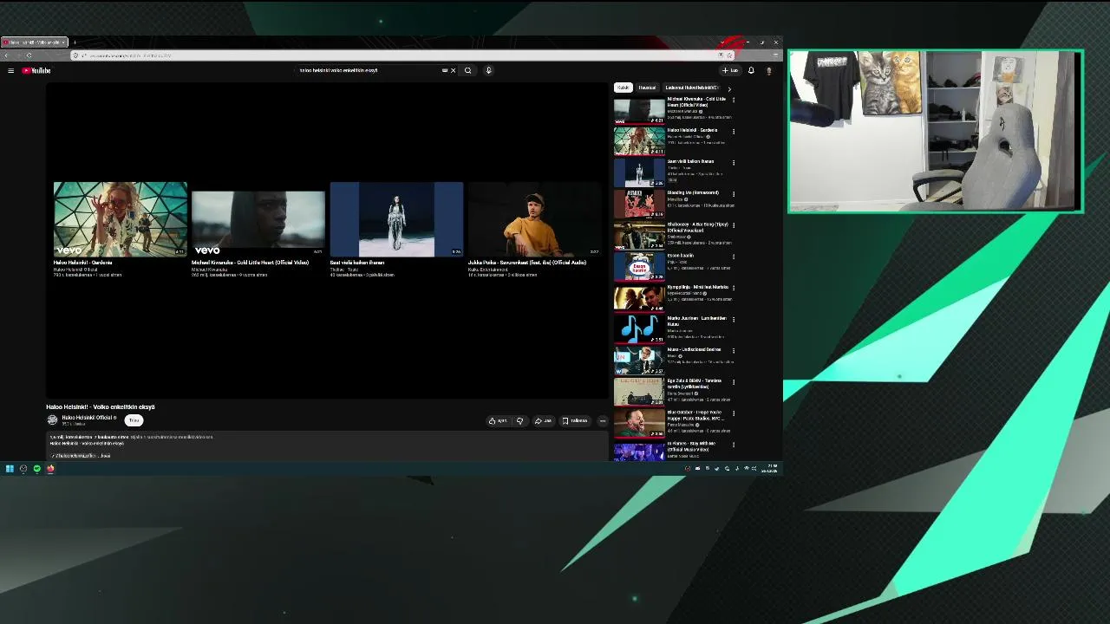Open the YouTube notifications bell
1110x624 pixels.
point(751,70)
